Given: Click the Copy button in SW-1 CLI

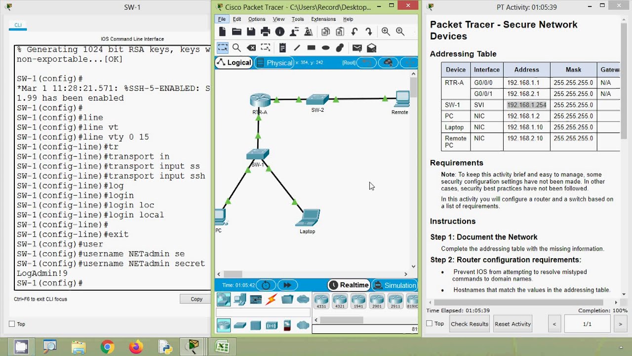Looking at the screenshot, I should click(x=197, y=299).
